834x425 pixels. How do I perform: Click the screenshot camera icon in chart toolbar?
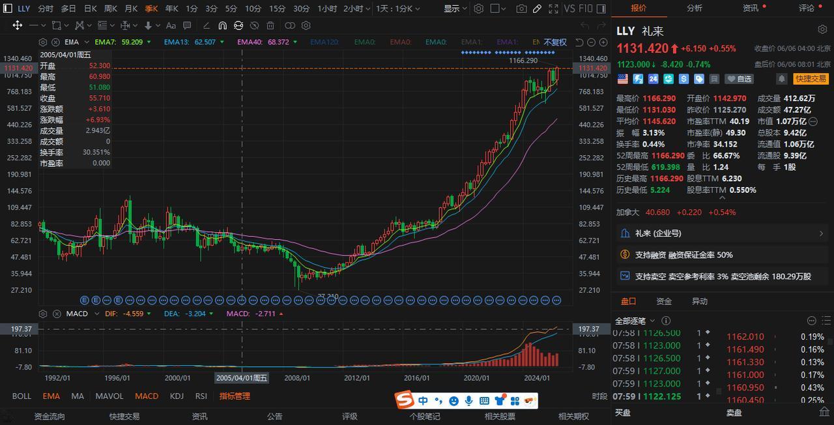521,8
